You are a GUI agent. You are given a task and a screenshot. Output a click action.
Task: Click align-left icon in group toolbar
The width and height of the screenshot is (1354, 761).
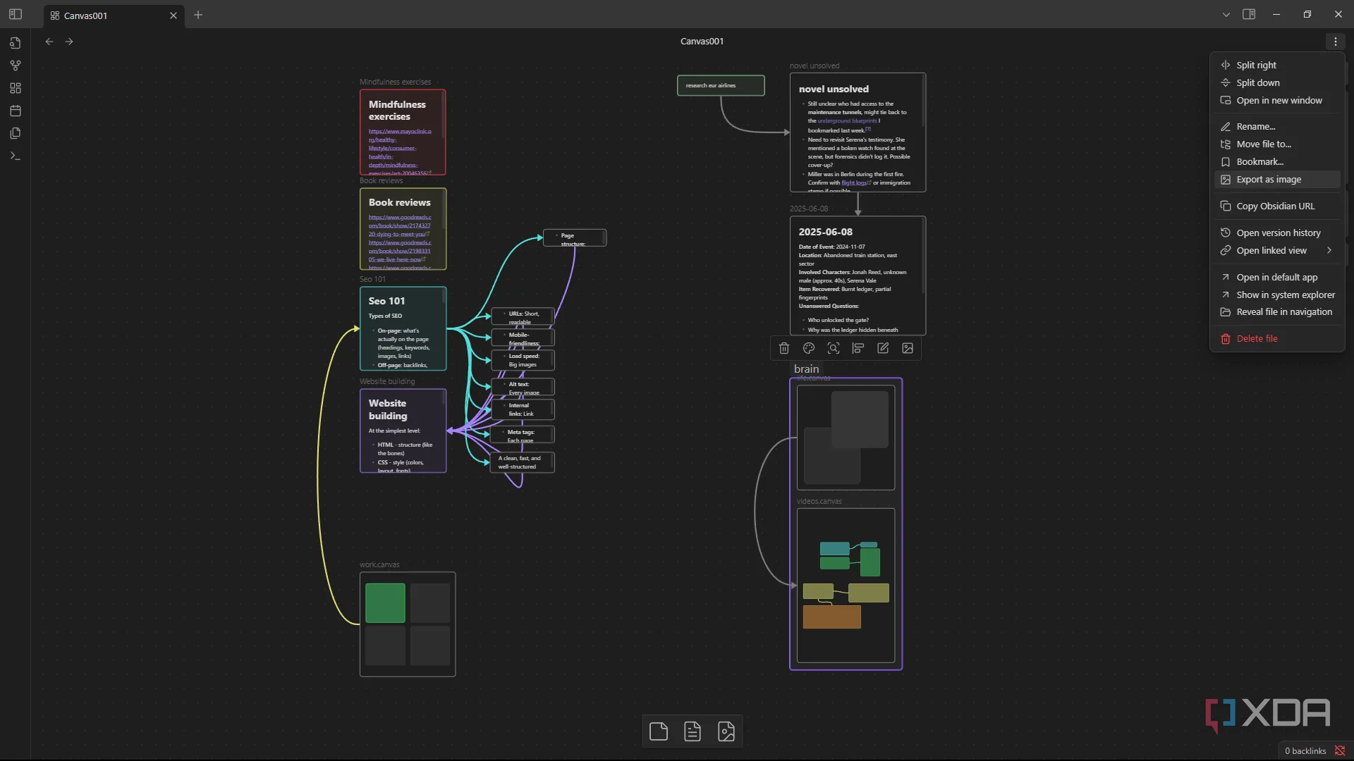(x=858, y=348)
